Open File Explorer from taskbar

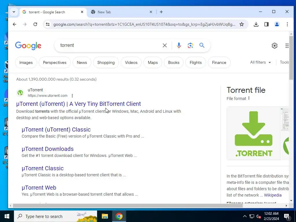[x=105, y=216]
